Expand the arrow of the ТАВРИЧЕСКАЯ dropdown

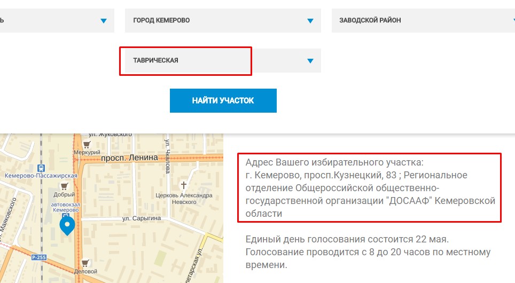pyautogui.click(x=310, y=61)
